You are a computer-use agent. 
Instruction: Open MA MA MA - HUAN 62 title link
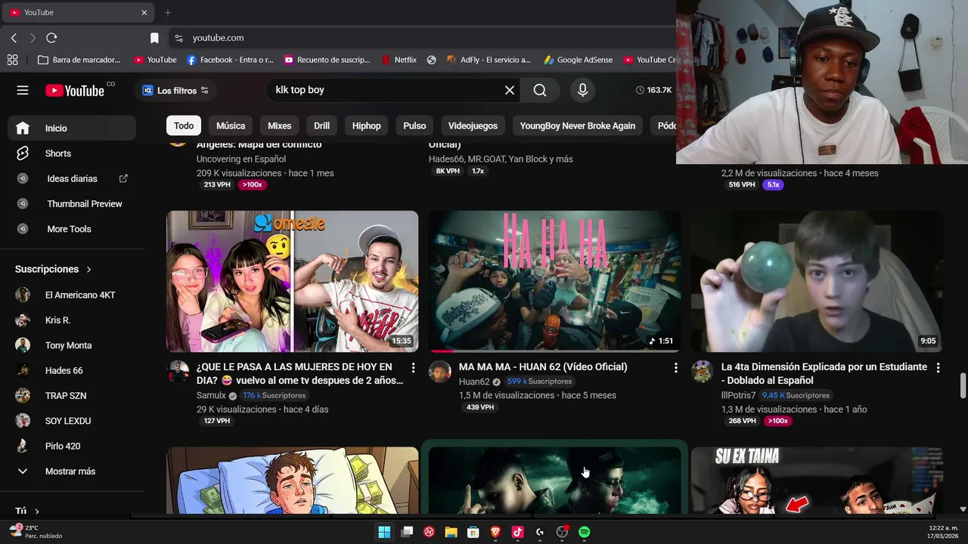(x=543, y=366)
